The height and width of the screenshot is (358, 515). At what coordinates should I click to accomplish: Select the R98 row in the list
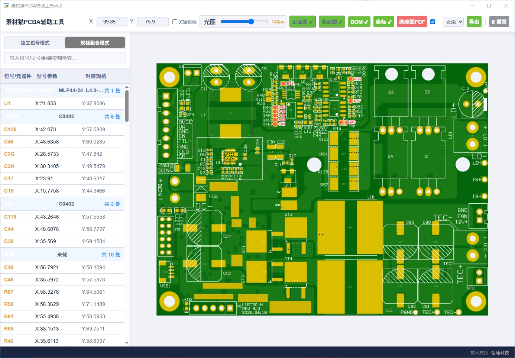pyautogui.click(x=62, y=304)
